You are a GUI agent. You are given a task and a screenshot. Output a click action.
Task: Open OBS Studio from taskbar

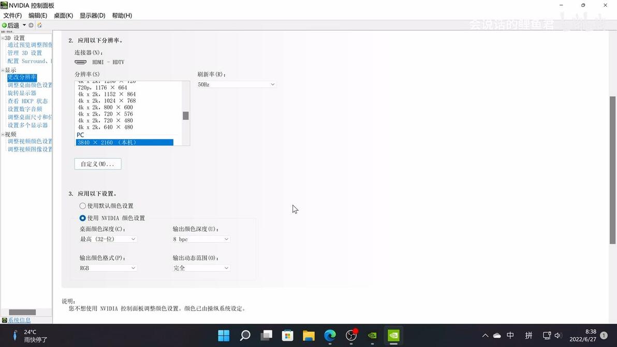(351, 335)
